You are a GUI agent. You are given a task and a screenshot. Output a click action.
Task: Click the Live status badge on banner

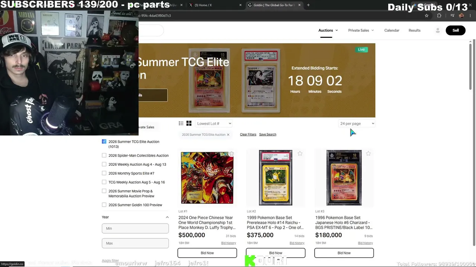point(361,50)
